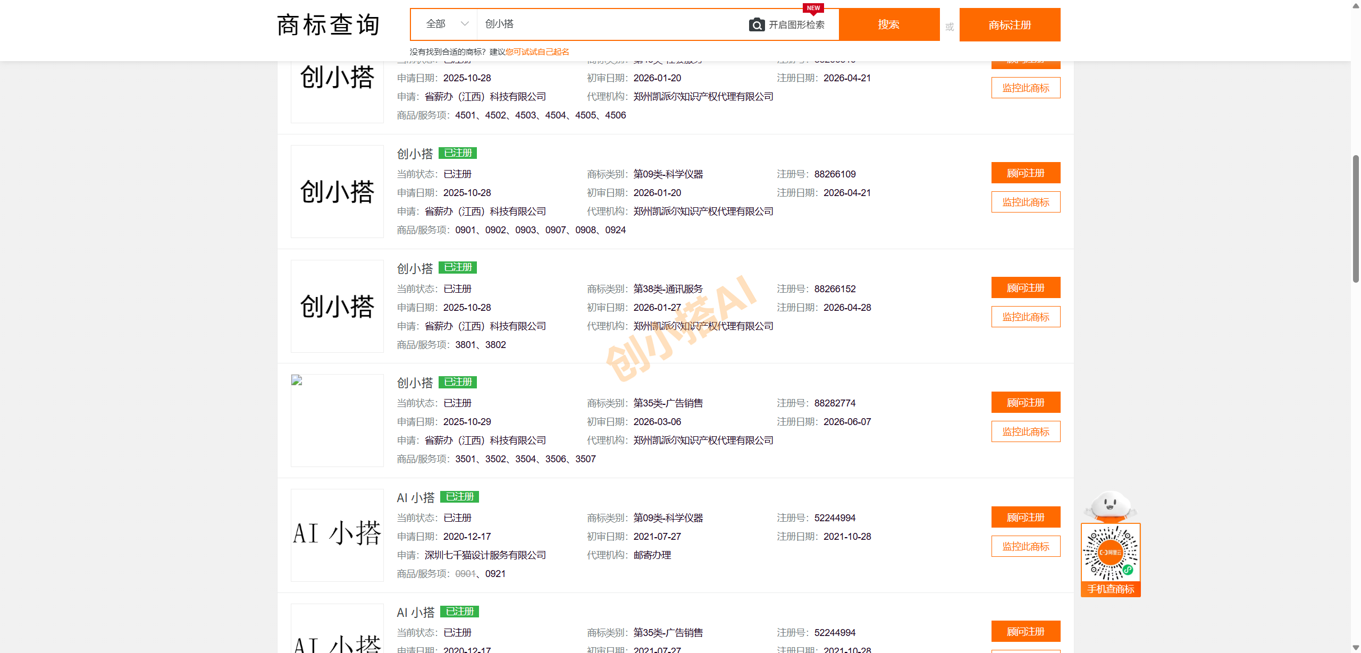Open the 创小搭 title for 第38类-通讯服务
Image resolution: width=1361 pixels, height=653 pixels.
click(415, 268)
